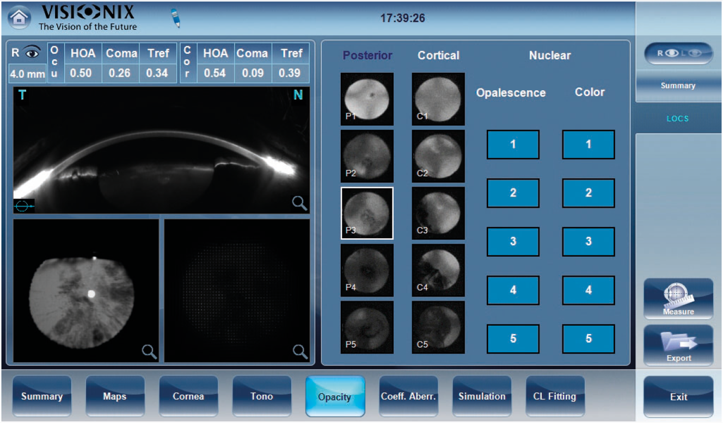Open the Maps tab
Screen dimensions: 723x423
click(x=115, y=396)
